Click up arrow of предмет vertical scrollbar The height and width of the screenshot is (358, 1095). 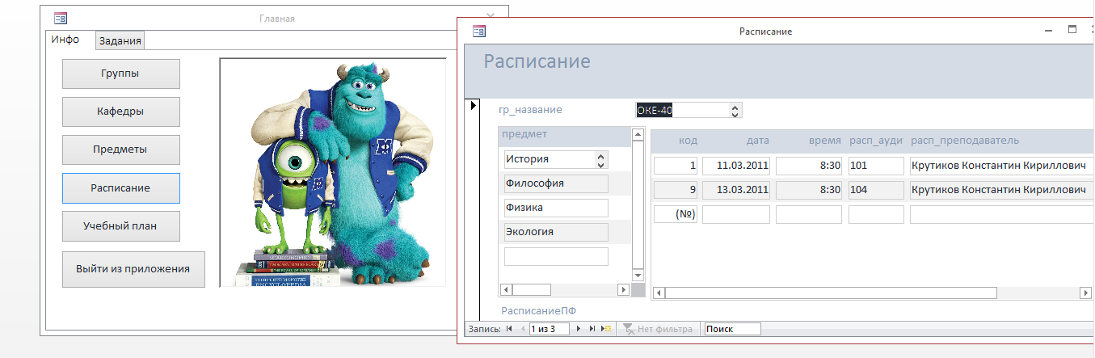[638, 133]
